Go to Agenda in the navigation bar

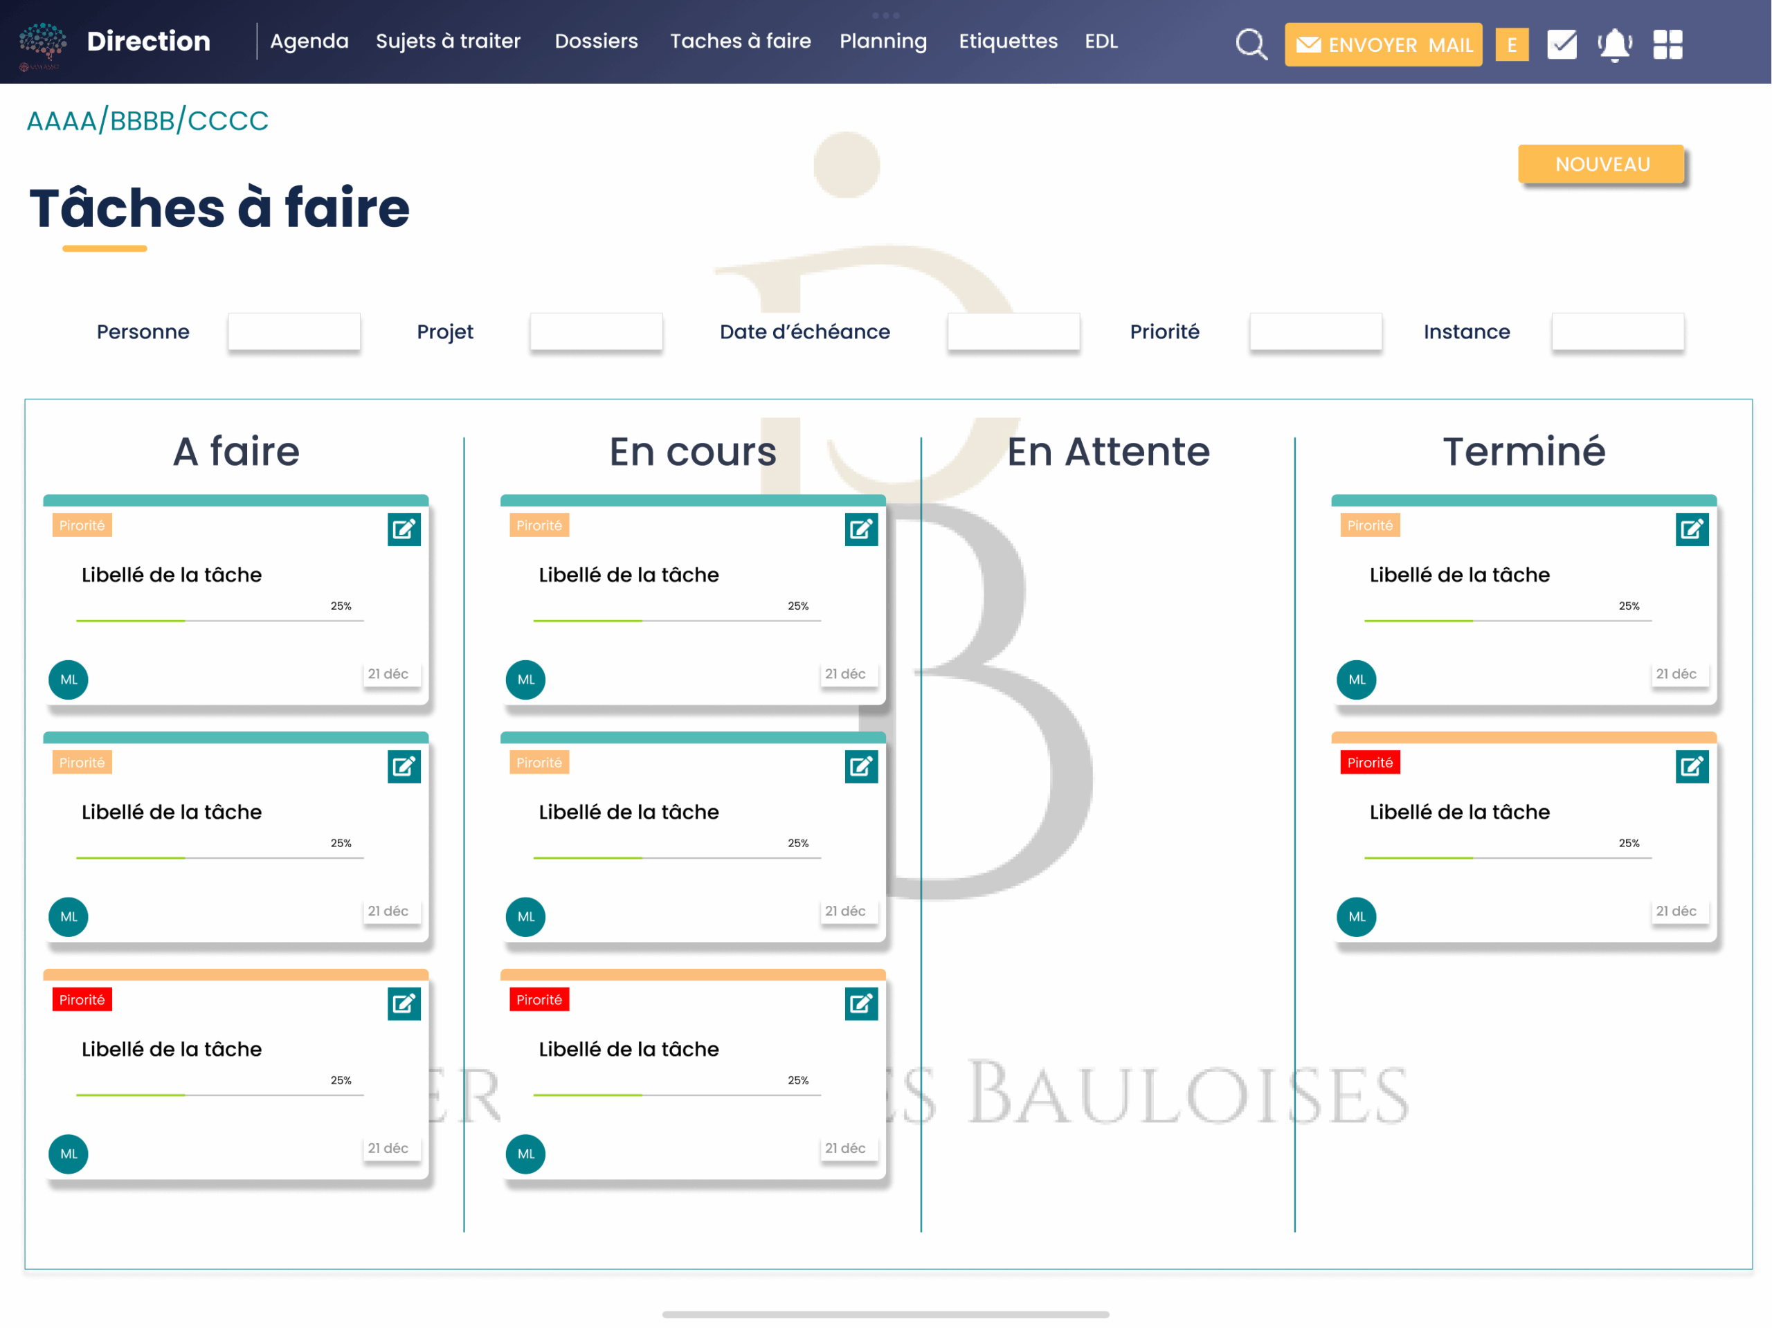click(x=309, y=41)
